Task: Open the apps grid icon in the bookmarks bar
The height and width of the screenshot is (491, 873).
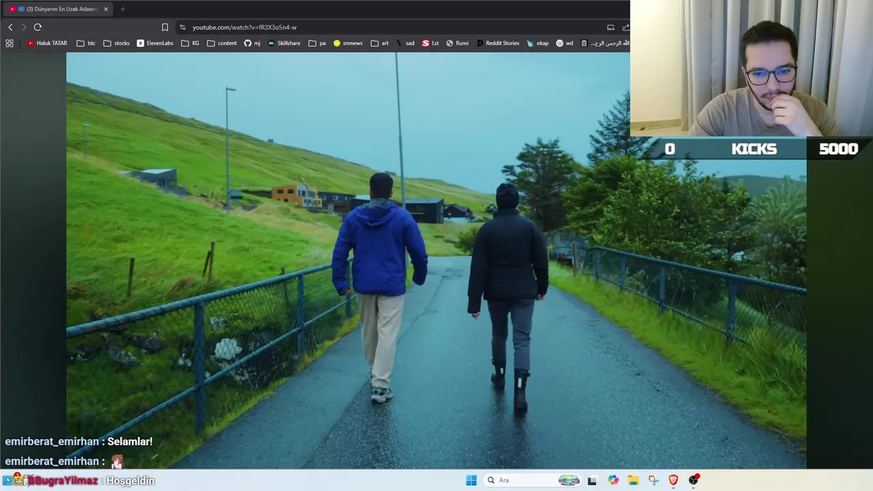Action: [10, 43]
